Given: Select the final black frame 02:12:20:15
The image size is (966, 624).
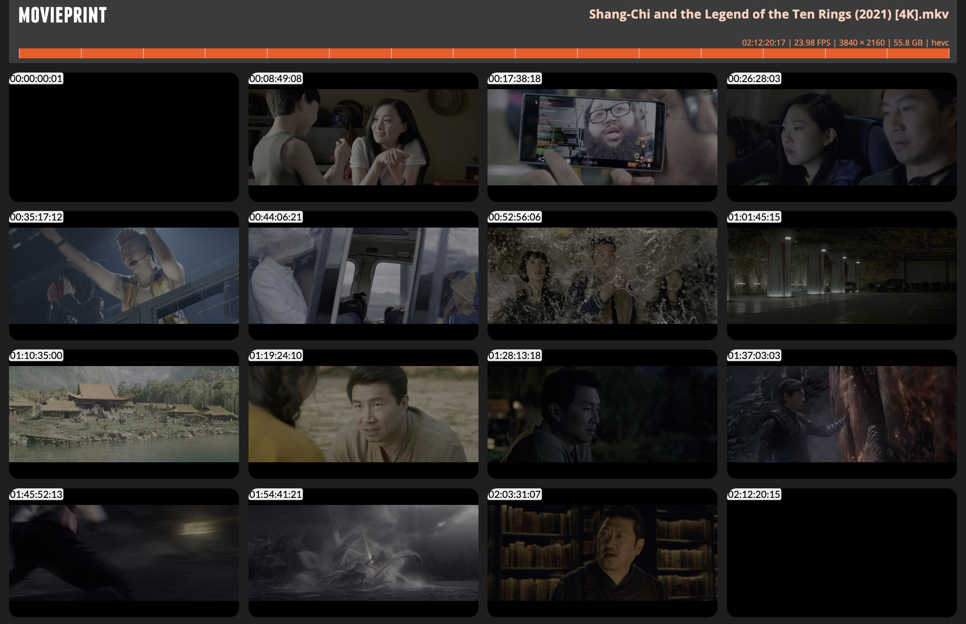Looking at the screenshot, I should (x=842, y=553).
